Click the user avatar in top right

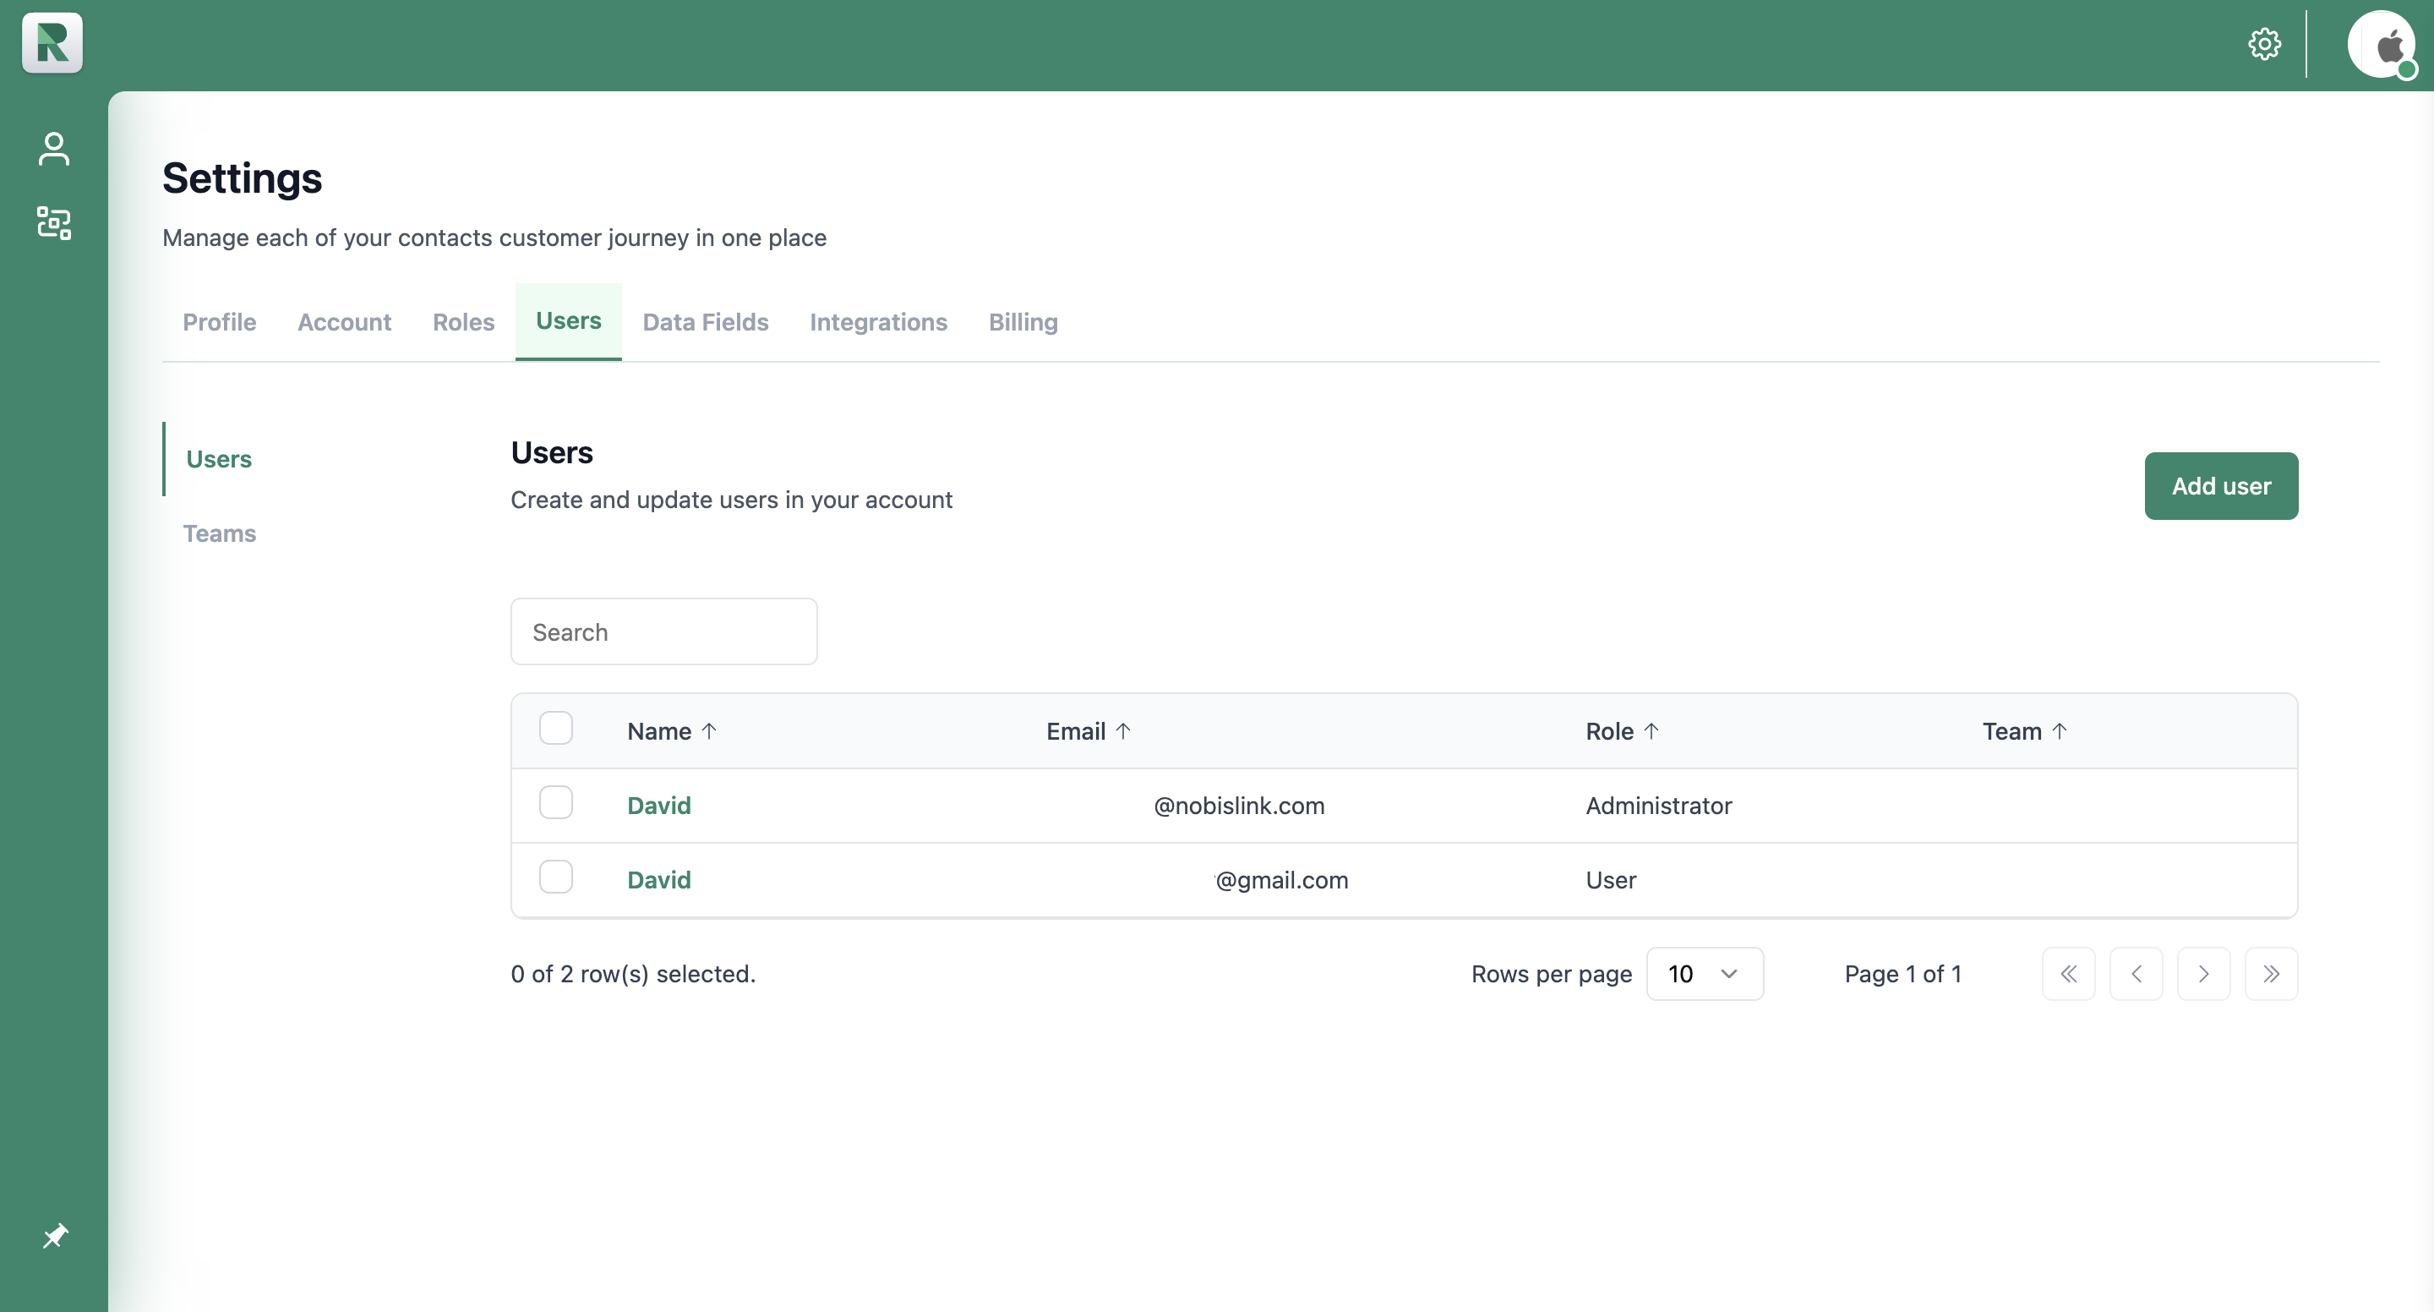pos(2380,43)
